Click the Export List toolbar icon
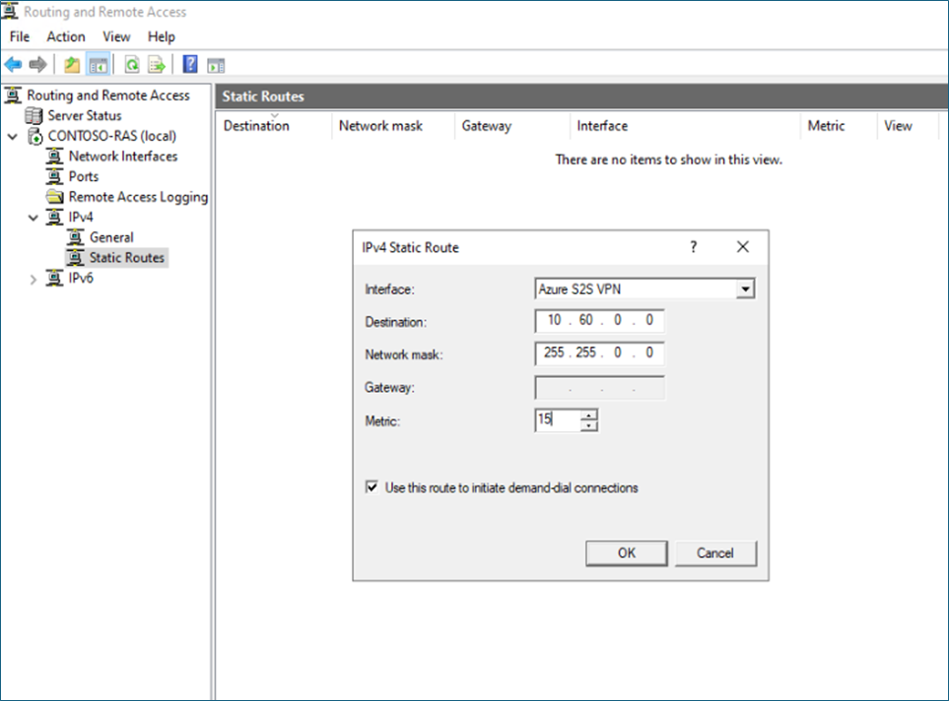Viewport: 949px width, 701px height. 156,65
